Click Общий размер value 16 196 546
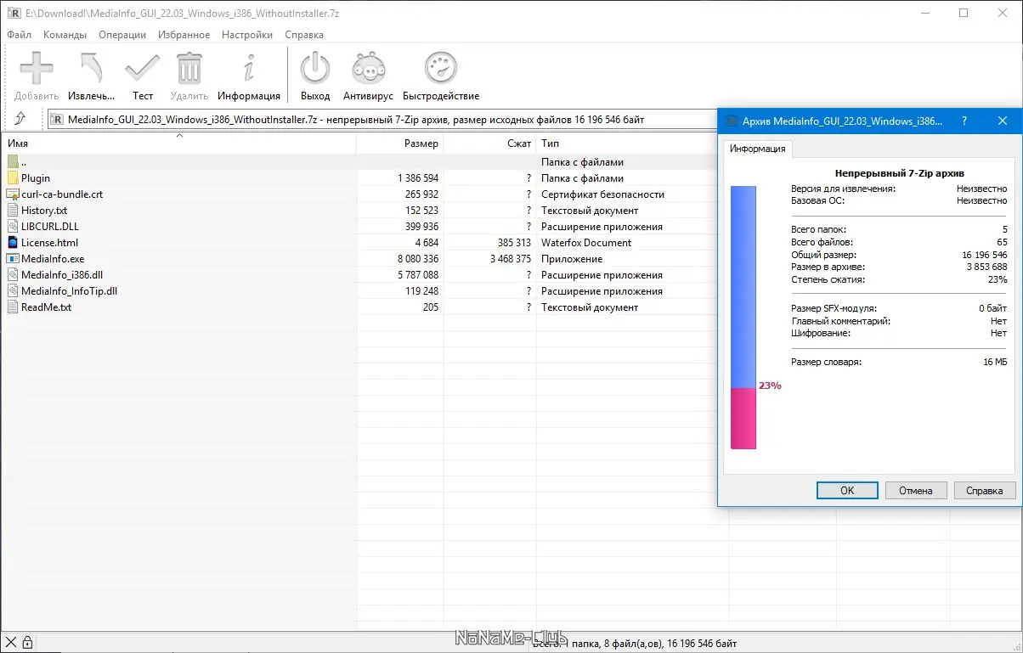This screenshot has height=653, width=1023. (x=985, y=255)
